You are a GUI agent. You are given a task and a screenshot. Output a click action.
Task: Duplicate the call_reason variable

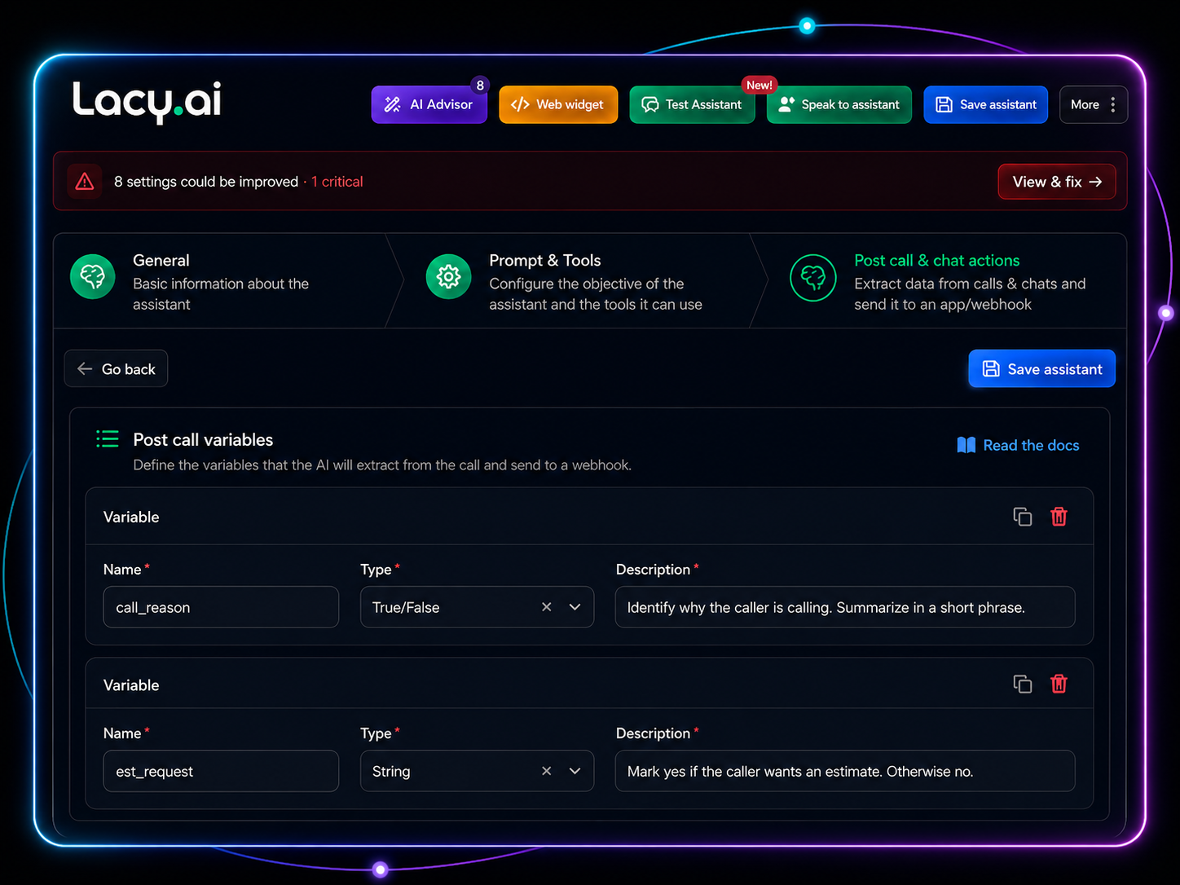coord(1022,516)
